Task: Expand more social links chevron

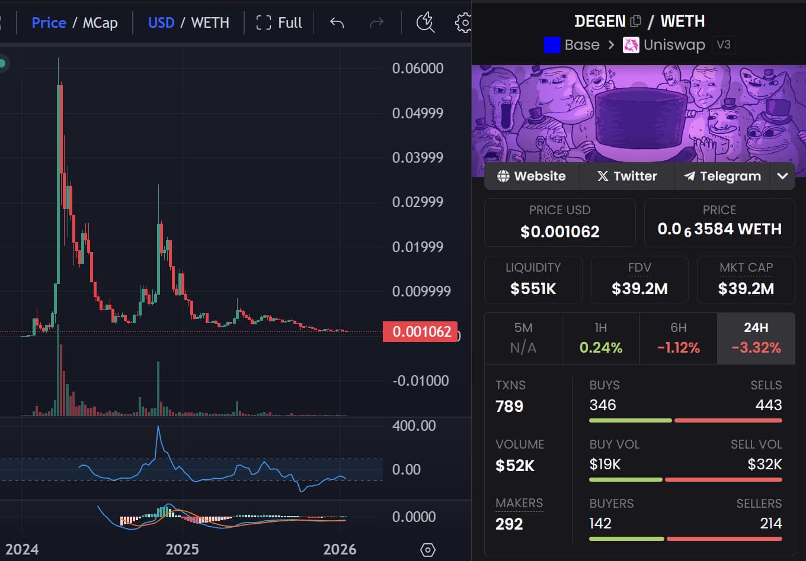Action: click(x=782, y=176)
